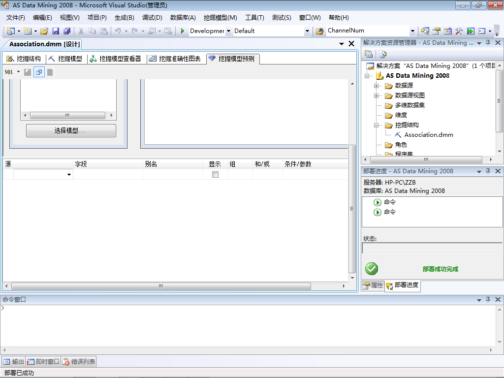The height and width of the screenshot is (378, 504).
Task: Click the 状态 text field in the deployment panel
Action: pyautogui.click(x=432, y=248)
